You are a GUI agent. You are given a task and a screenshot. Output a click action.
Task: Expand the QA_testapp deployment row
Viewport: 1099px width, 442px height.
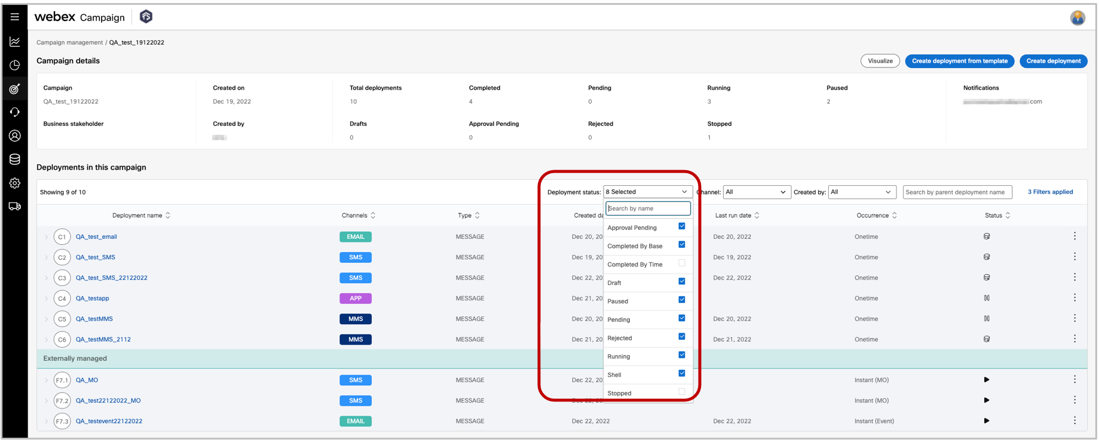(x=46, y=299)
